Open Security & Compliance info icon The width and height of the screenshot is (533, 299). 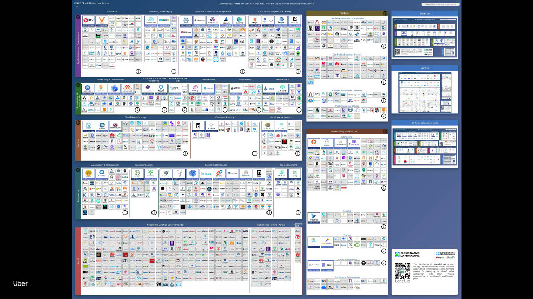click(x=269, y=212)
